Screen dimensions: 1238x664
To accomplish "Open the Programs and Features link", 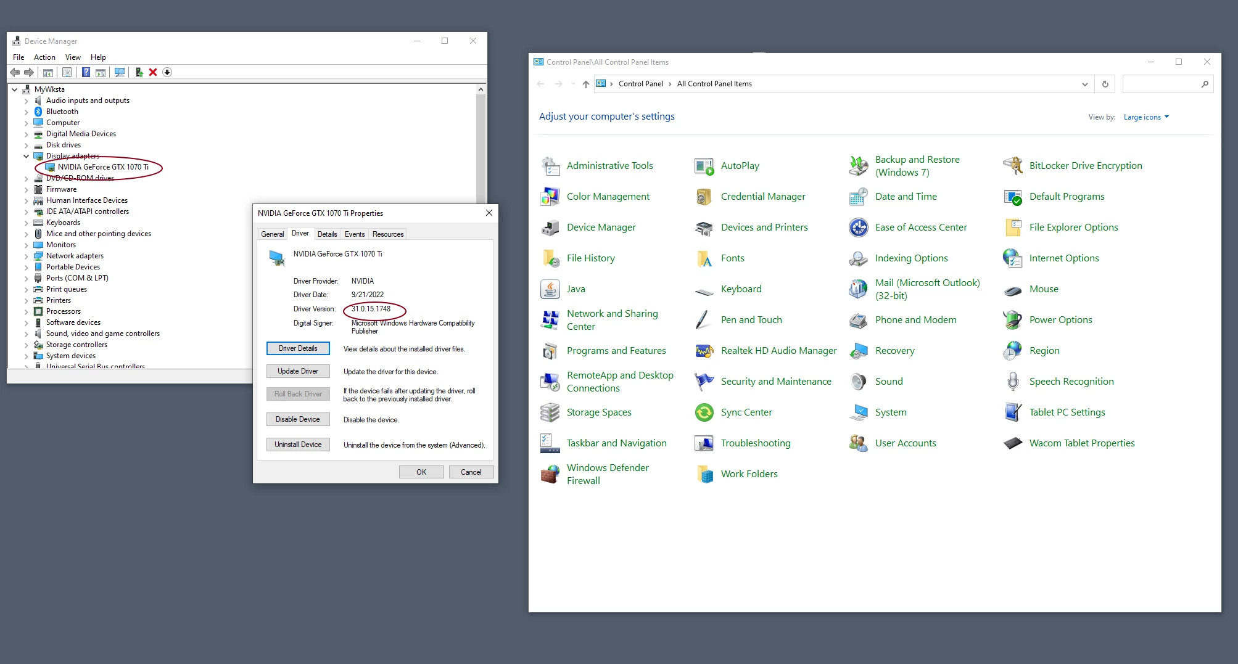I will click(x=616, y=351).
